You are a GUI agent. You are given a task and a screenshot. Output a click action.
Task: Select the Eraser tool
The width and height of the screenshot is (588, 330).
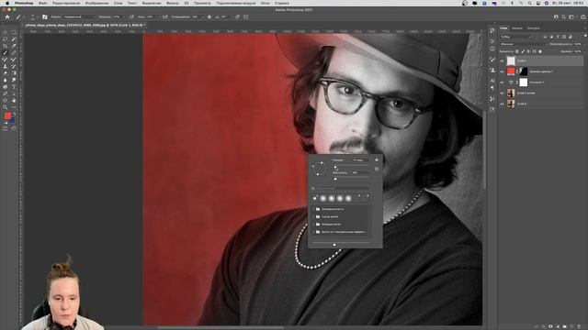[6, 73]
